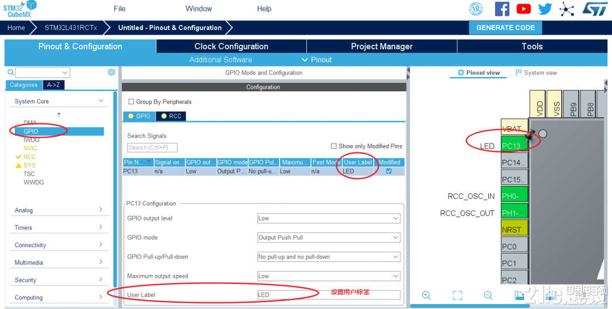Select the PC13 row in the GPIO table

(x=263, y=171)
